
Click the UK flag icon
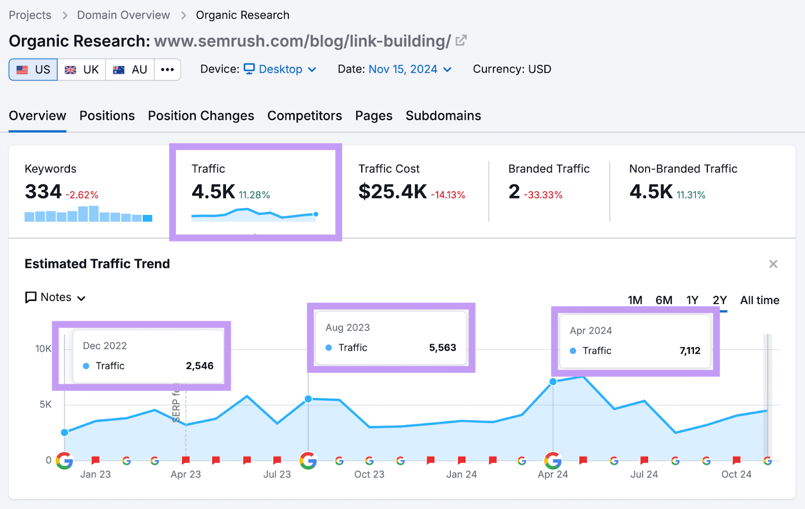[x=70, y=70]
